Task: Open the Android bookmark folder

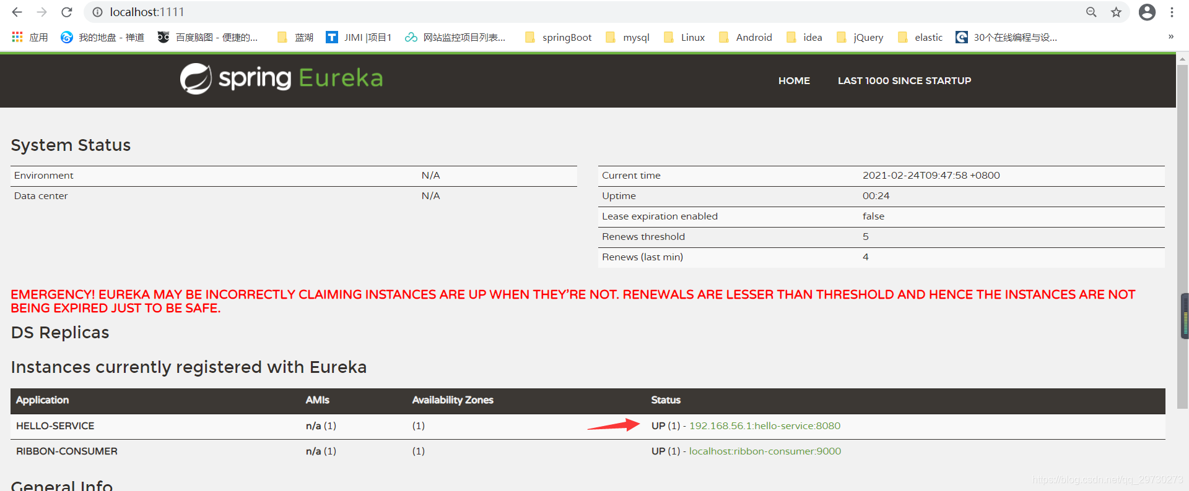Action: coord(746,37)
